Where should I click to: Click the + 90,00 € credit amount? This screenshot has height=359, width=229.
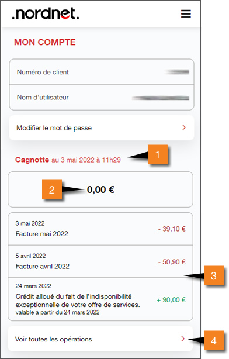tap(171, 300)
